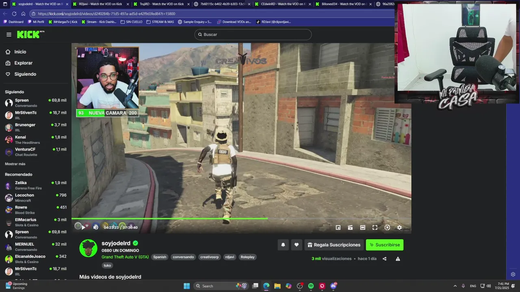Open the Kick hamburger menu
520x292 pixels.
point(9,34)
